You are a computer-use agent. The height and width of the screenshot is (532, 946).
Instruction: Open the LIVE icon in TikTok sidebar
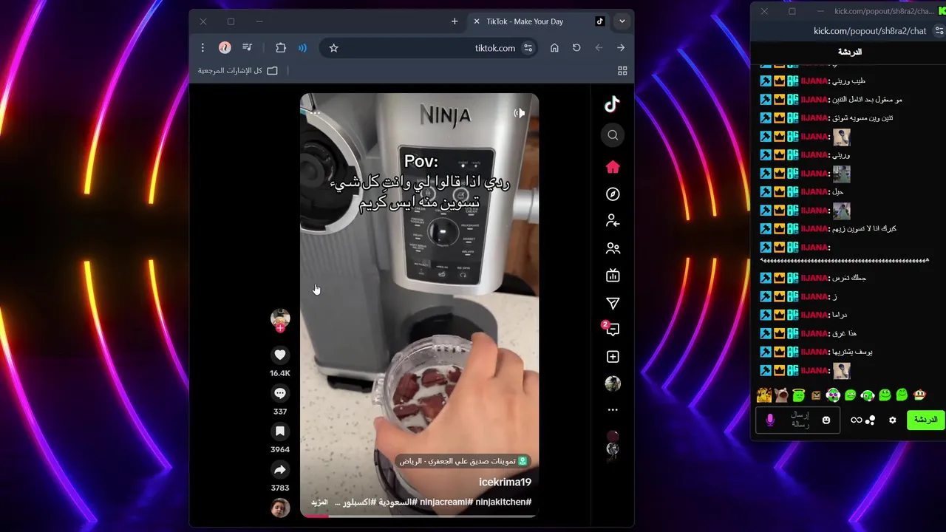coord(613,276)
